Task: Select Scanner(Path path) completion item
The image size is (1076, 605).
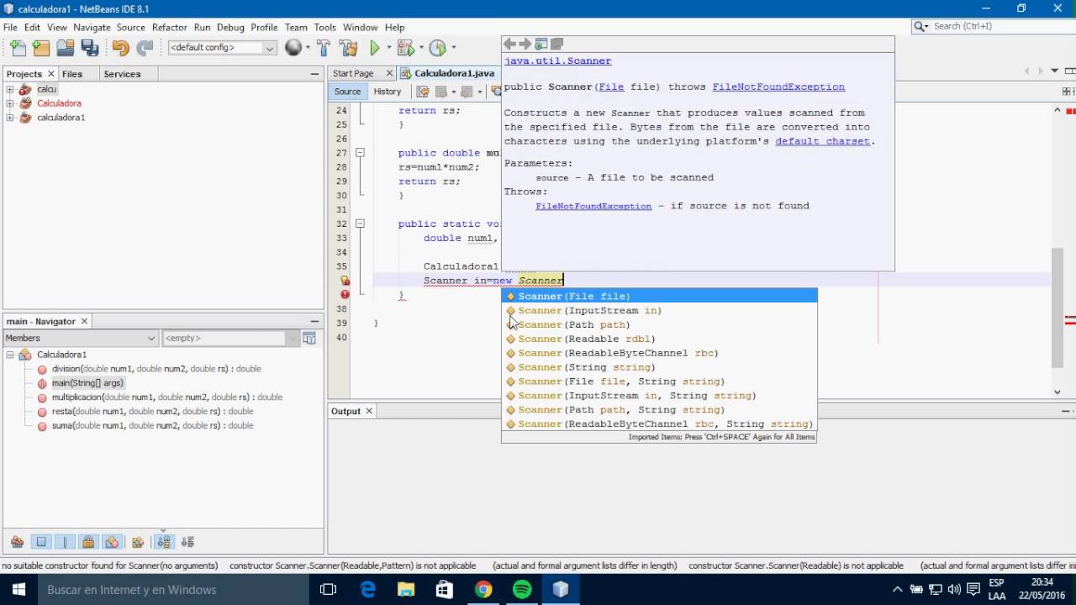Action: (x=659, y=324)
